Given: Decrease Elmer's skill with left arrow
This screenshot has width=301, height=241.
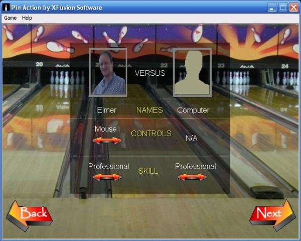Looking at the screenshot, I should point(98,177).
